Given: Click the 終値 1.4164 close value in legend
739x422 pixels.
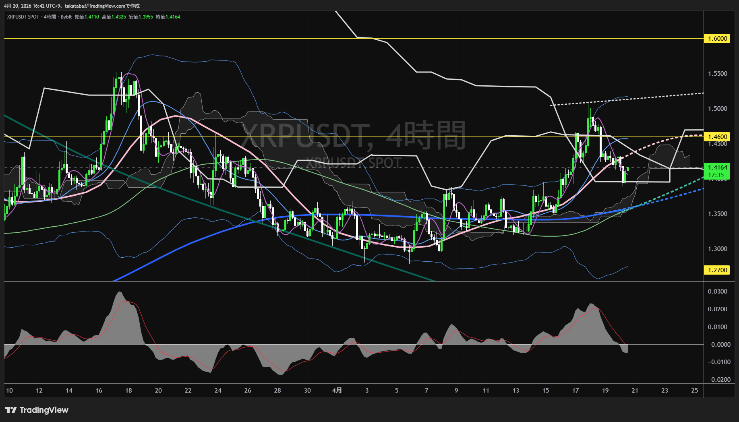Looking at the screenshot, I should tap(168, 17).
